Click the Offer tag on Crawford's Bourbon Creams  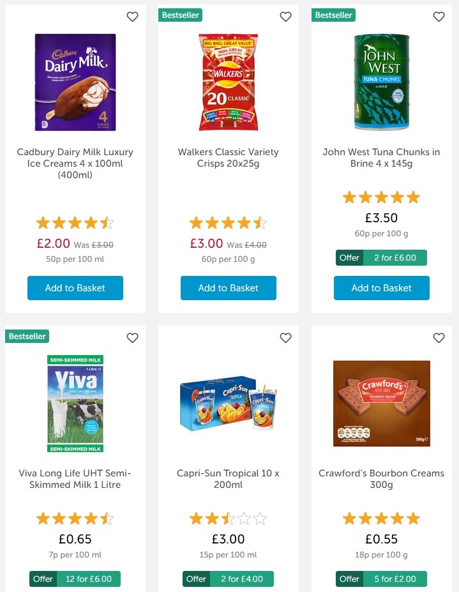click(349, 579)
